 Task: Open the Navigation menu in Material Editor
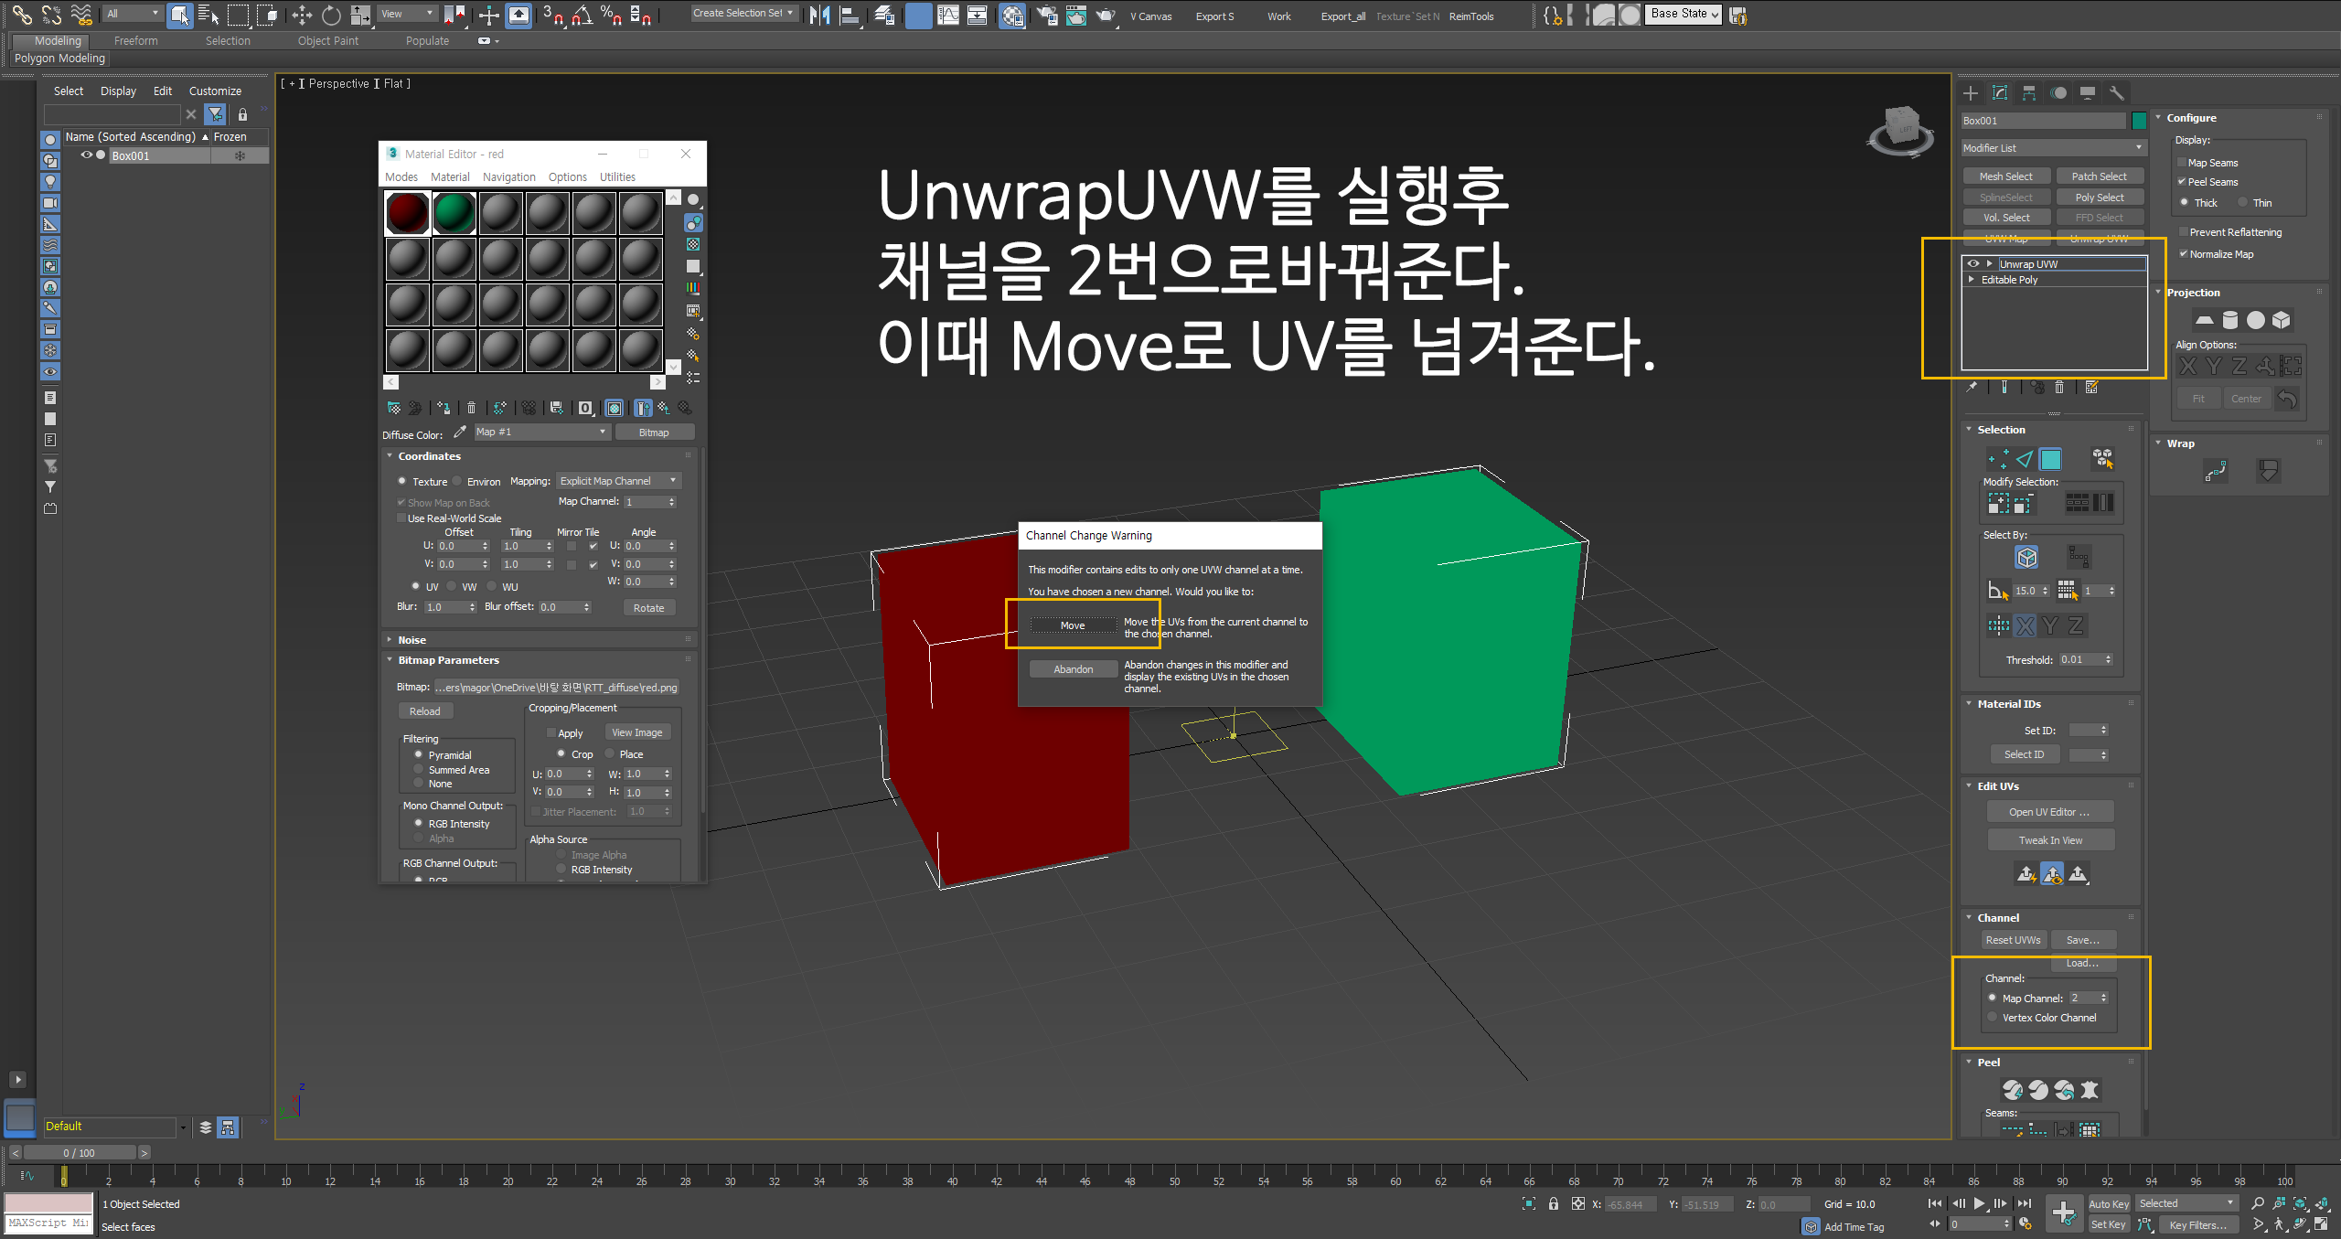click(508, 177)
